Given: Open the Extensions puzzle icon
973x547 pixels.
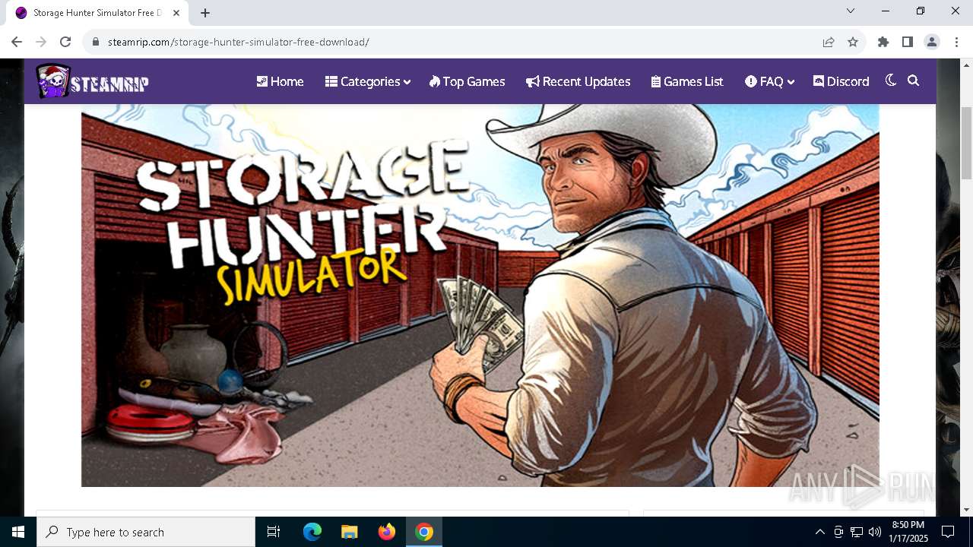Looking at the screenshot, I should pos(883,42).
